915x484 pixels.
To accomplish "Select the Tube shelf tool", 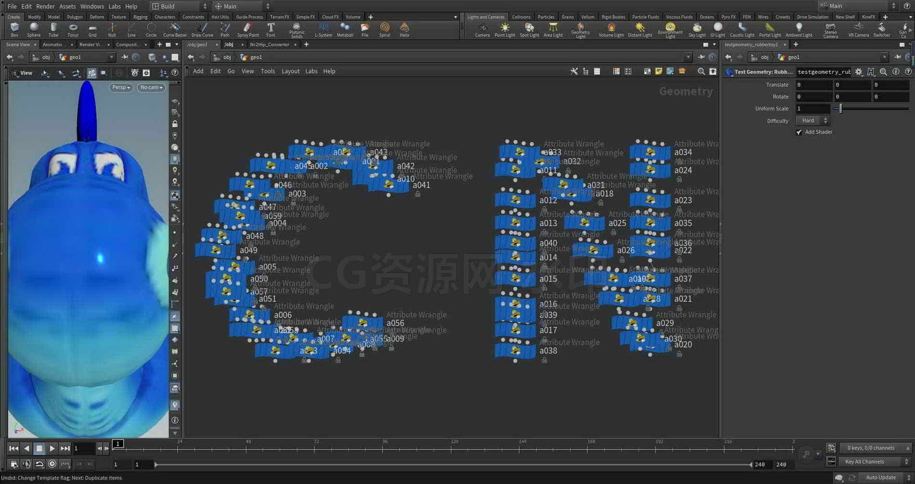I will coord(53,29).
